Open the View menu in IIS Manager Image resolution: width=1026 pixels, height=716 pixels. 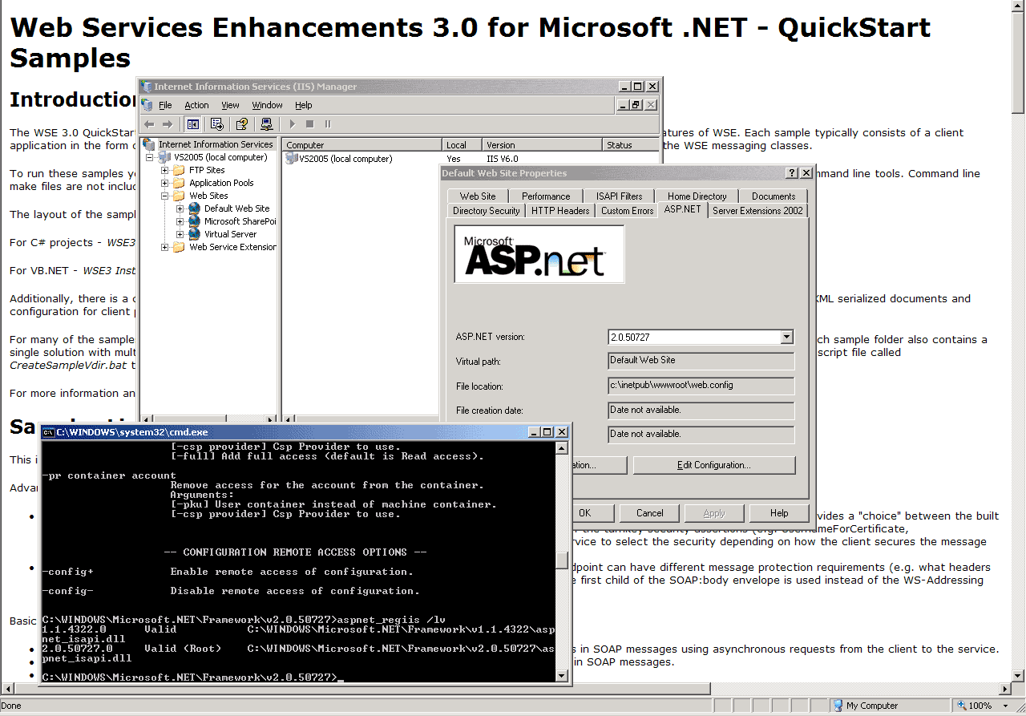pos(230,105)
